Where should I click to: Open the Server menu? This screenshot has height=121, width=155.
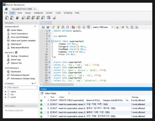pyautogui.click(x=49, y=13)
